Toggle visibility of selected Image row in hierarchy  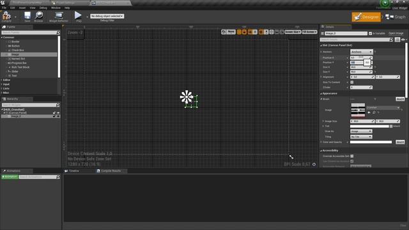point(58,116)
